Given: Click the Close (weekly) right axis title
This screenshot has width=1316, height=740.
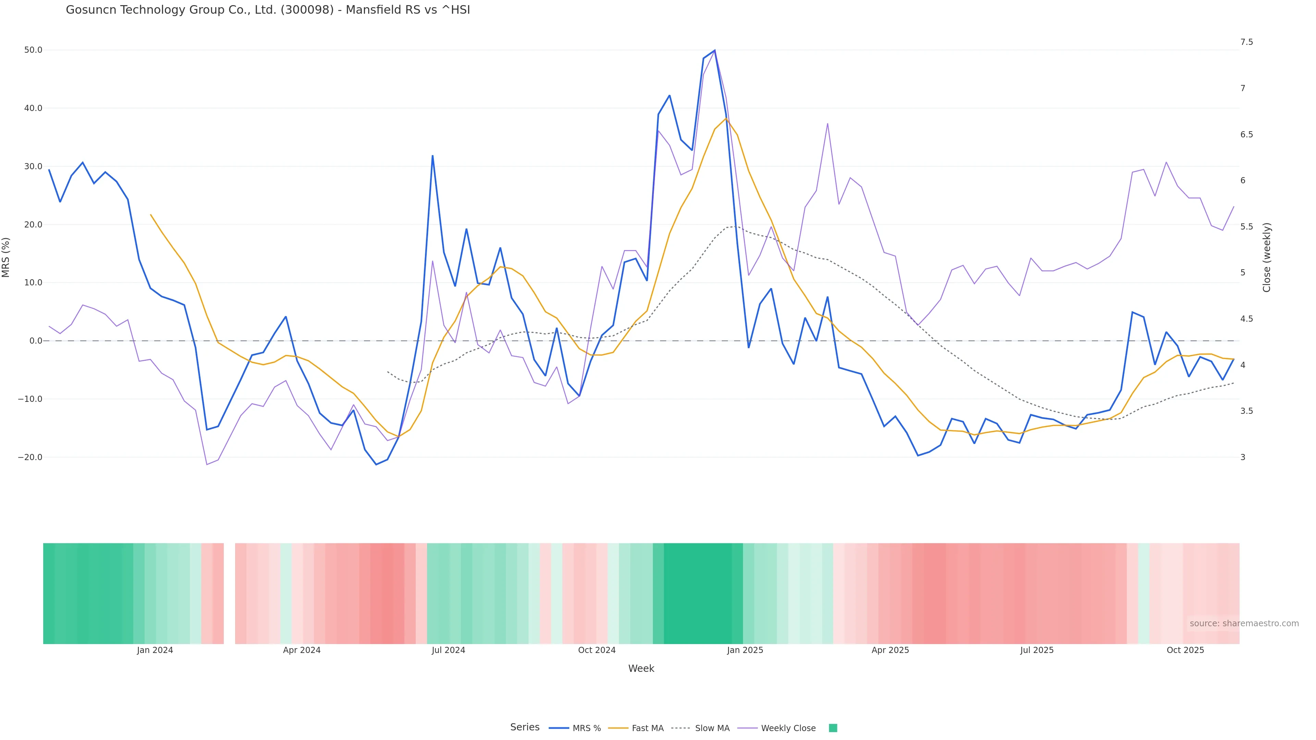Looking at the screenshot, I should (1266, 257).
